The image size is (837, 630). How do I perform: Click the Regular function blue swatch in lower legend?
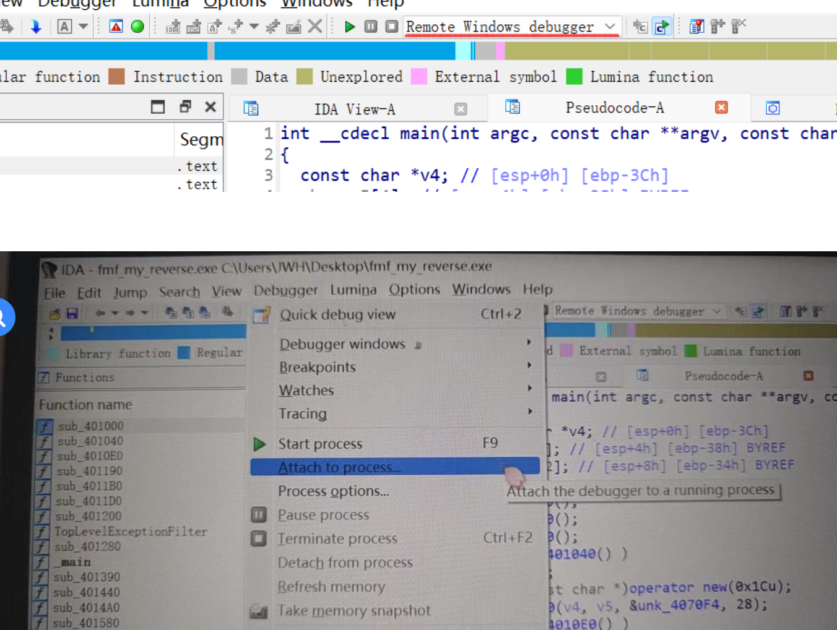click(x=184, y=353)
